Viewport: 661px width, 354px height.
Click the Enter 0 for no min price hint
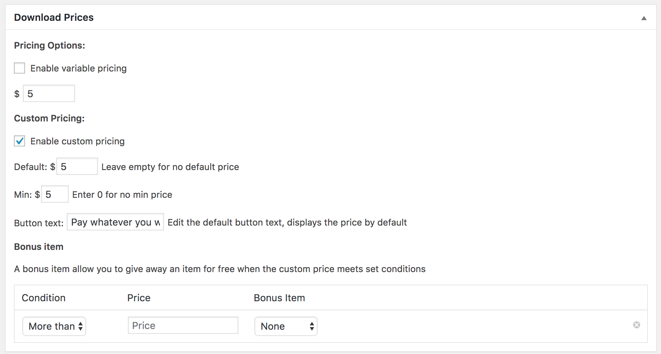[122, 195]
